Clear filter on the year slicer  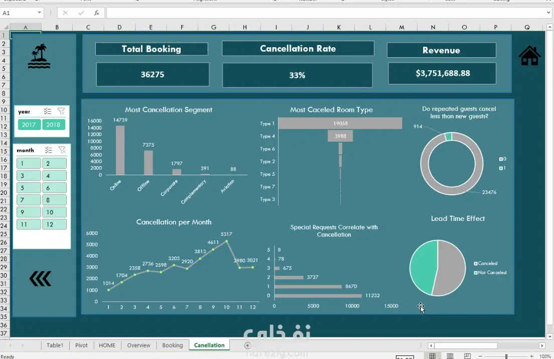click(x=61, y=111)
